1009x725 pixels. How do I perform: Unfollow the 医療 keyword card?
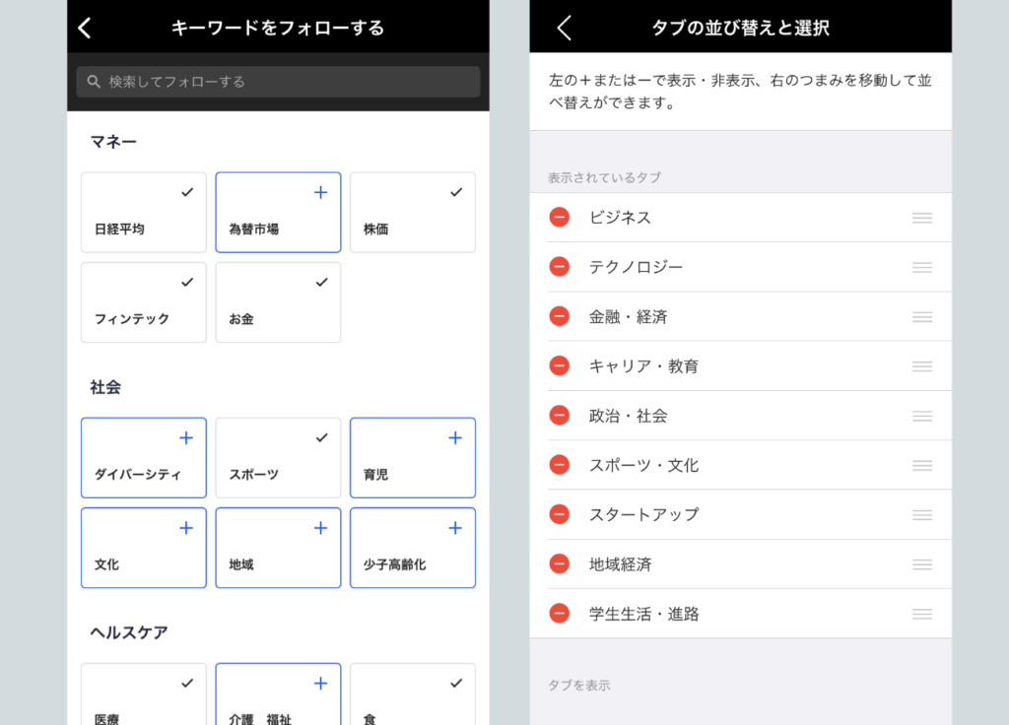point(144,694)
